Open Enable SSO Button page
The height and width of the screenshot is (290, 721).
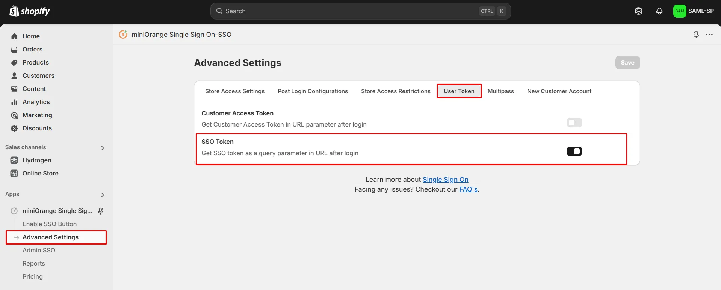tap(50, 224)
